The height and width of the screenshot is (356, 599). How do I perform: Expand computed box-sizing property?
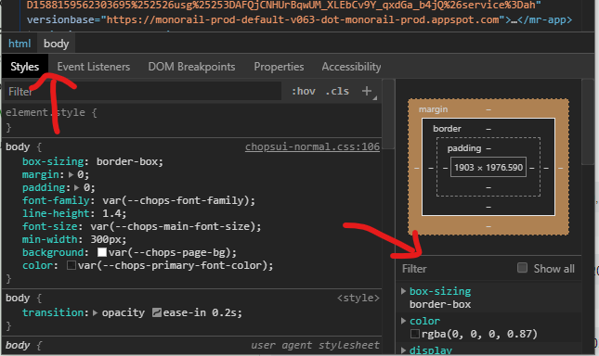point(403,291)
